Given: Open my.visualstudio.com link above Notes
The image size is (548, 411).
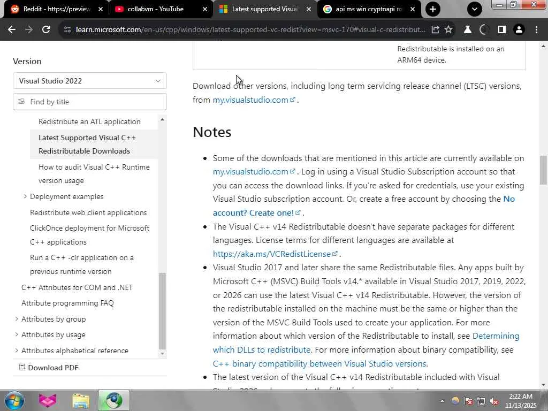Looking at the screenshot, I should pos(254,100).
